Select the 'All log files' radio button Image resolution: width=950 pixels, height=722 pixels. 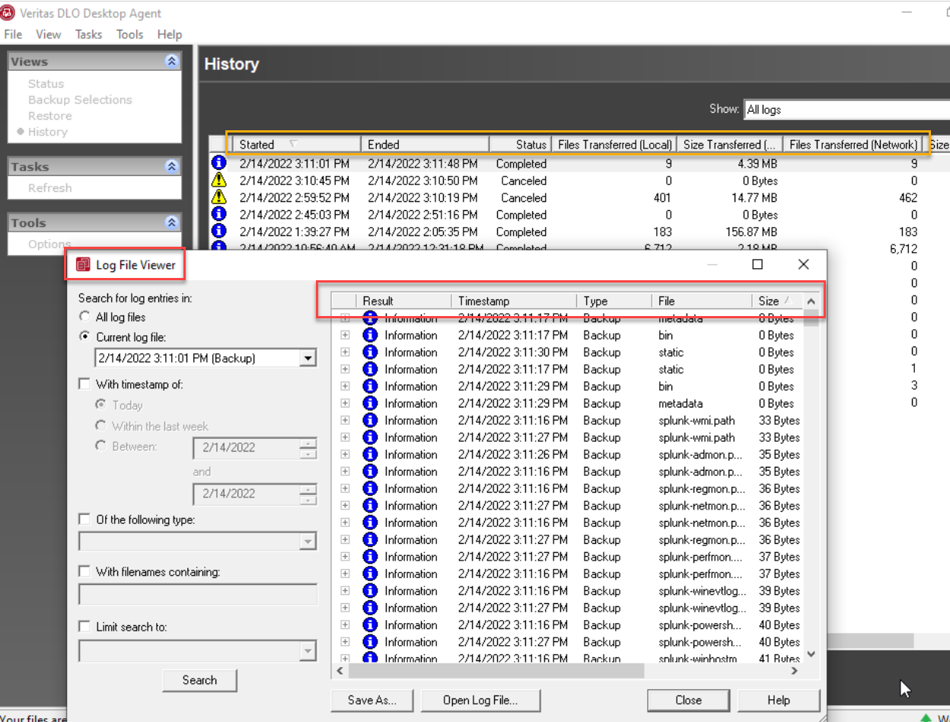[84, 316]
